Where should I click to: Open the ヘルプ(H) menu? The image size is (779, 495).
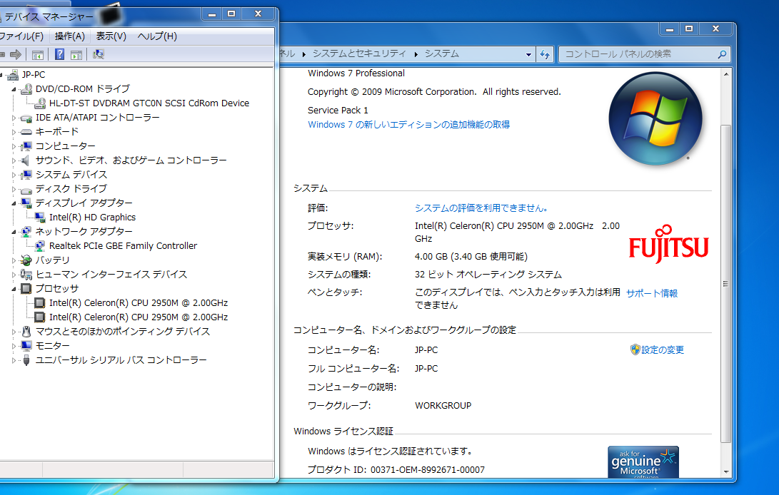pyautogui.click(x=157, y=36)
